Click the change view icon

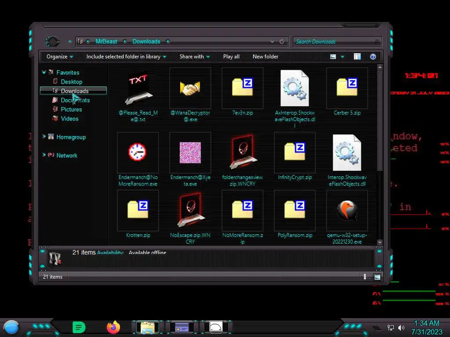tap(333, 57)
